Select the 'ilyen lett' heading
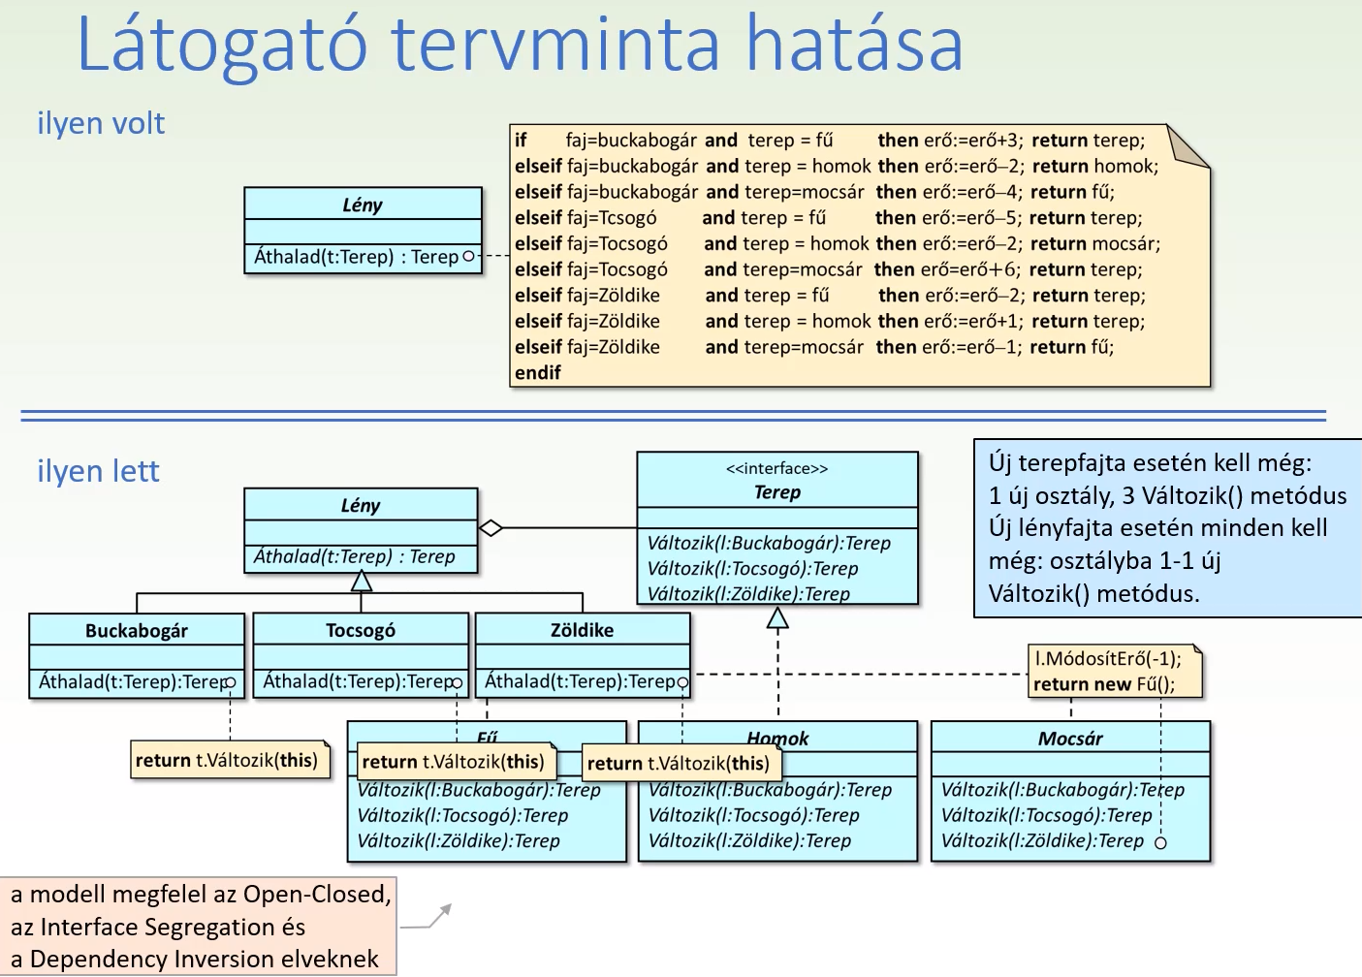The width and height of the screenshot is (1362, 977). (x=98, y=471)
